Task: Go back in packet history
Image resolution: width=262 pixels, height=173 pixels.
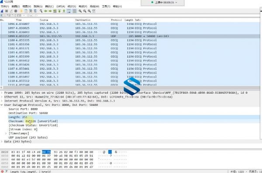Action: [45, 11]
